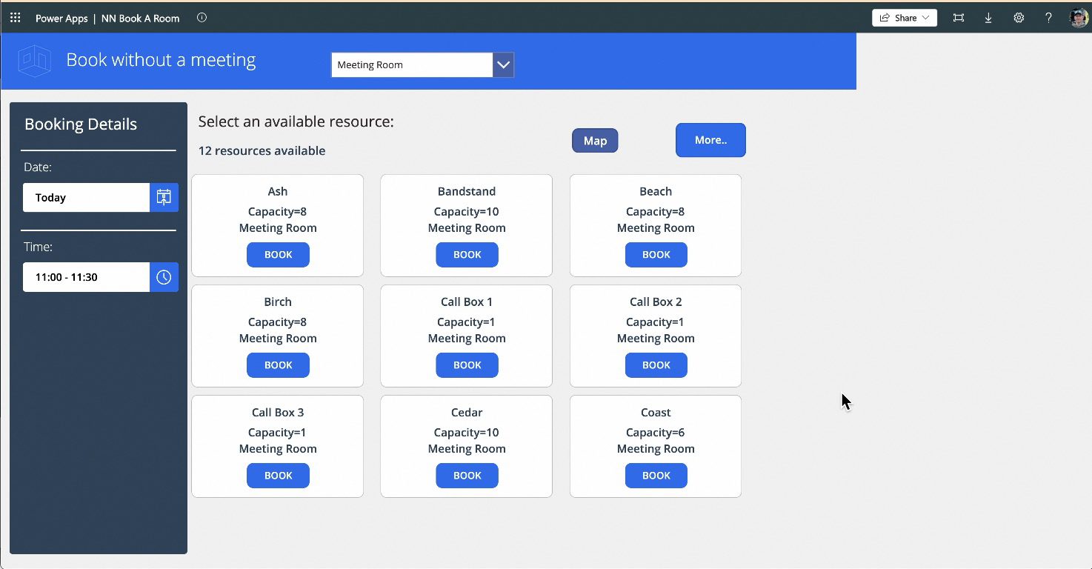Book the Bandstand meeting room

point(467,254)
